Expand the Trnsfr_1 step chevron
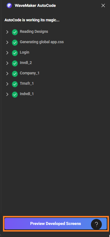Image resolution: width=110 pixels, height=237 pixels. [7, 84]
